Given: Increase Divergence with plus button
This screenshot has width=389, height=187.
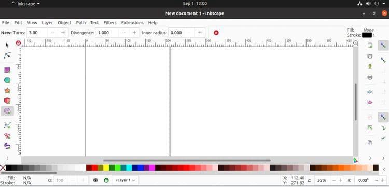Looking at the screenshot, I should pos(134,33).
